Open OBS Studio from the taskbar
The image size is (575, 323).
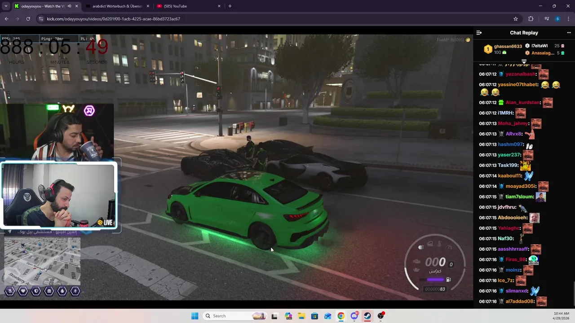tap(381, 316)
